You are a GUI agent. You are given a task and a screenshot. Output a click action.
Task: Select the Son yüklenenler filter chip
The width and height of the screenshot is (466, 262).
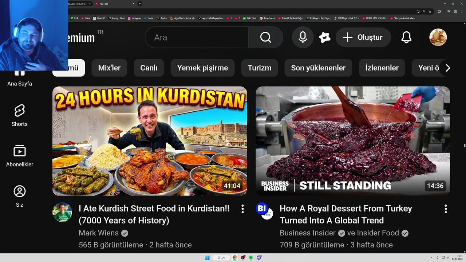318,68
